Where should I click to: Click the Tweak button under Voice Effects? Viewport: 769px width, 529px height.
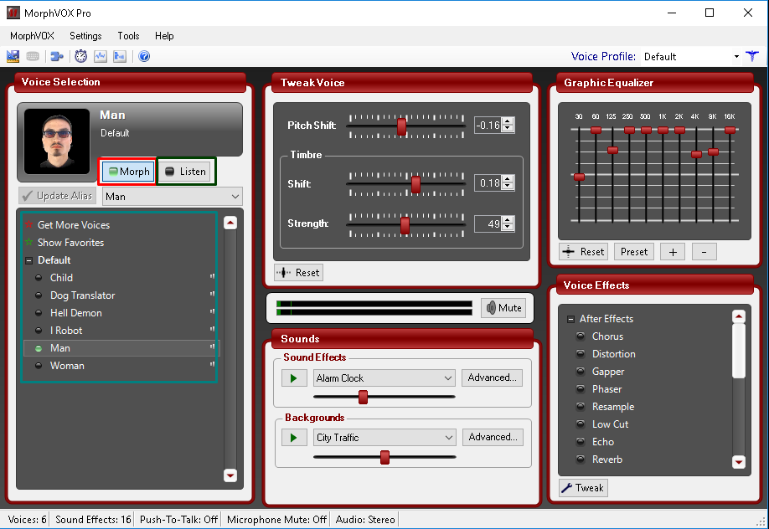pos(583,488)
